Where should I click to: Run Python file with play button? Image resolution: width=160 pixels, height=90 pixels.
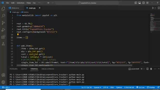point(153,8)
